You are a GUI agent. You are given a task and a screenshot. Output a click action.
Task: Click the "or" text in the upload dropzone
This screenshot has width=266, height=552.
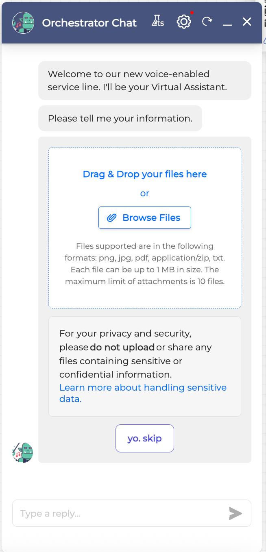click(145, 193)
